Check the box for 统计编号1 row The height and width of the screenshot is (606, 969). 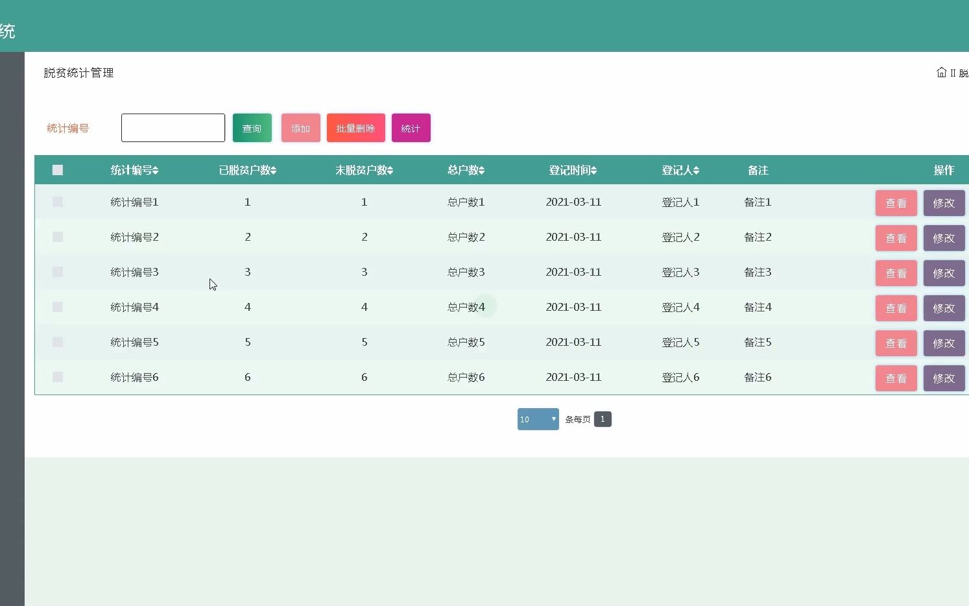coord(58,202)
